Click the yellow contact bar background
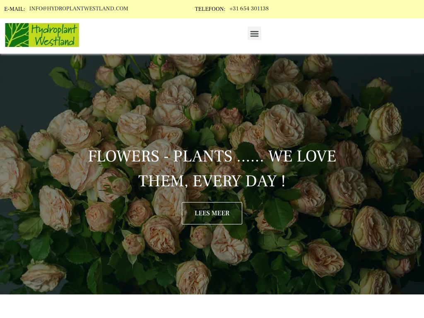Screen dimensions: 424x318 point(346,9)
